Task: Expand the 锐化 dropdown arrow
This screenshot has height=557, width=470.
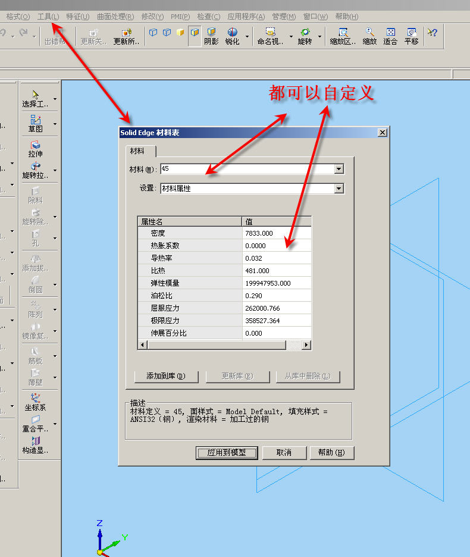Action: (247, 36)
